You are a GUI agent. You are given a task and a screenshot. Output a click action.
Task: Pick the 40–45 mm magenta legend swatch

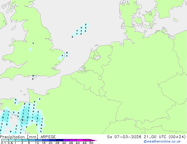80,140
